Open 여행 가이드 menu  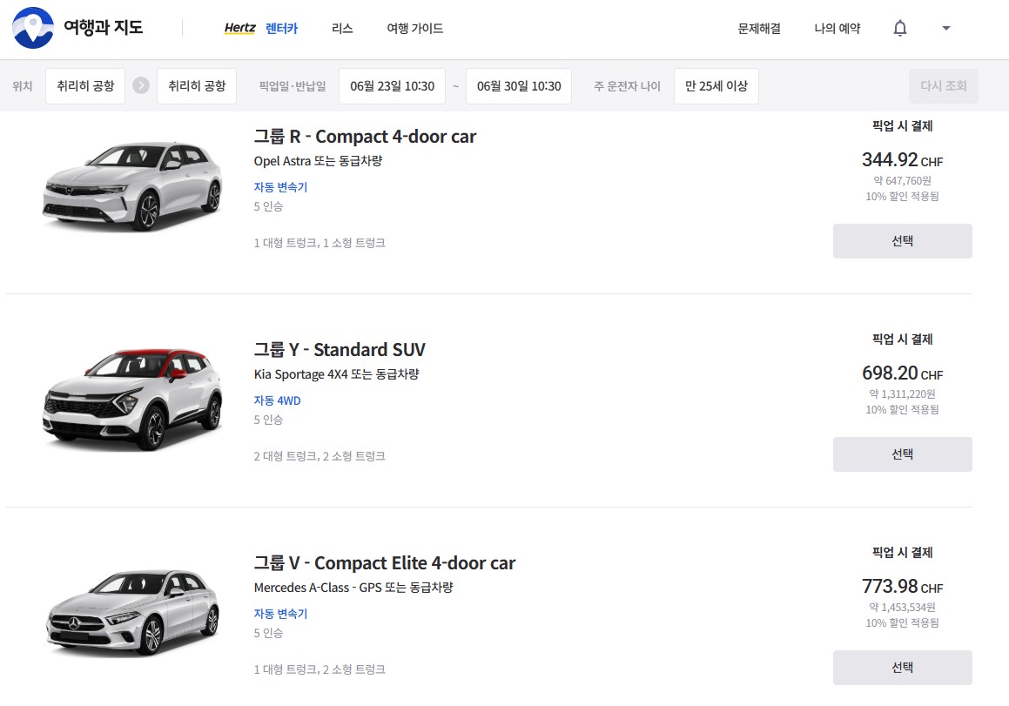pyautogui.click(x=415, y=29)
